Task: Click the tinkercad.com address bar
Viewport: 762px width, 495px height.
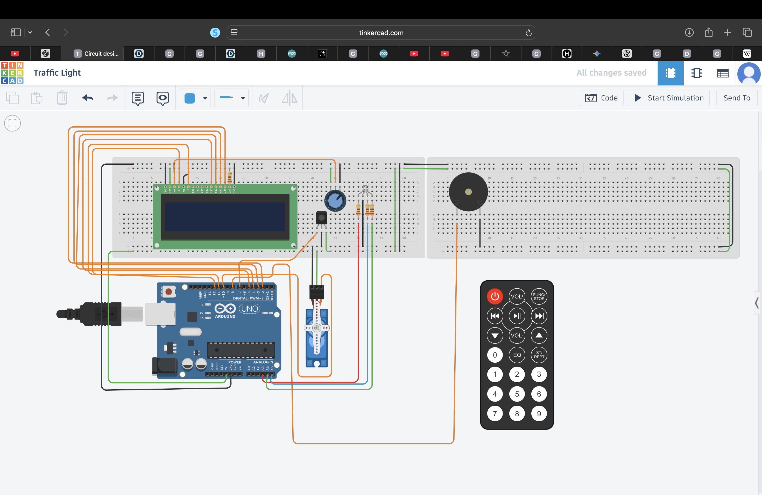Action: coord(381,33)
